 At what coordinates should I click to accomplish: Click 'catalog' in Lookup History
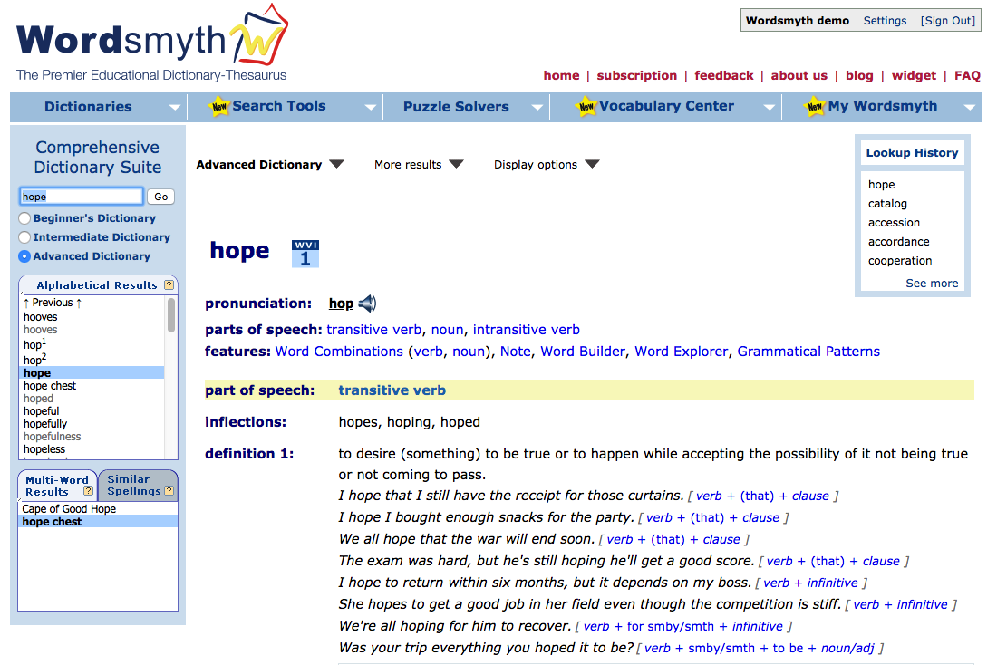[x=887, y=204]
